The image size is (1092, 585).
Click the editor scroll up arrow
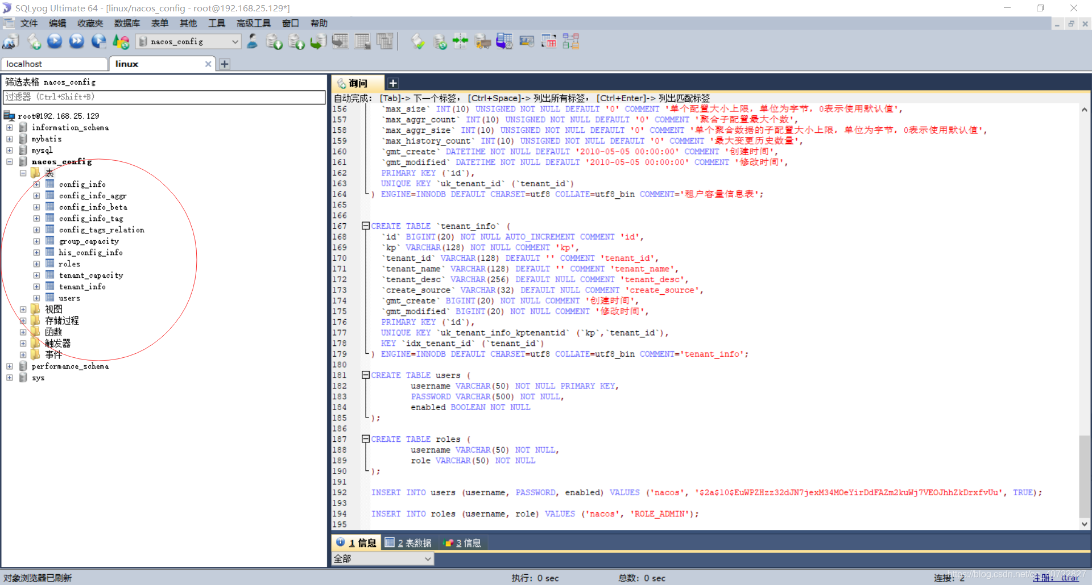1085,110
